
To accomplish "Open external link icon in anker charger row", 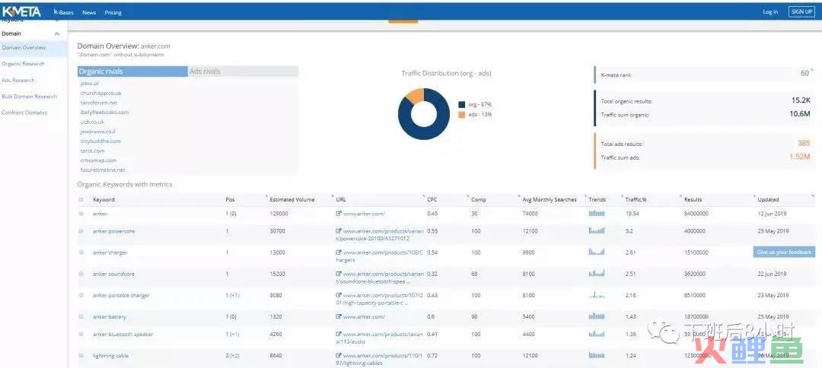I will (339, 252).
